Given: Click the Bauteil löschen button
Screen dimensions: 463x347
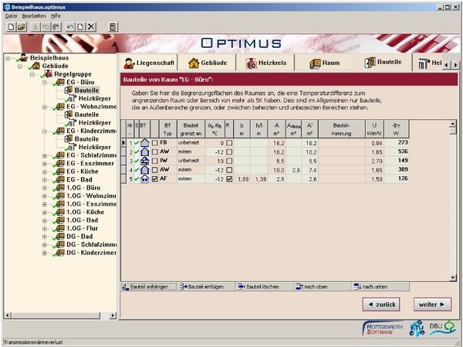Looking at the screenshot, I should [262, 287].
